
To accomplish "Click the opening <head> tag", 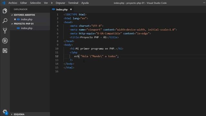I will [68, 22].
